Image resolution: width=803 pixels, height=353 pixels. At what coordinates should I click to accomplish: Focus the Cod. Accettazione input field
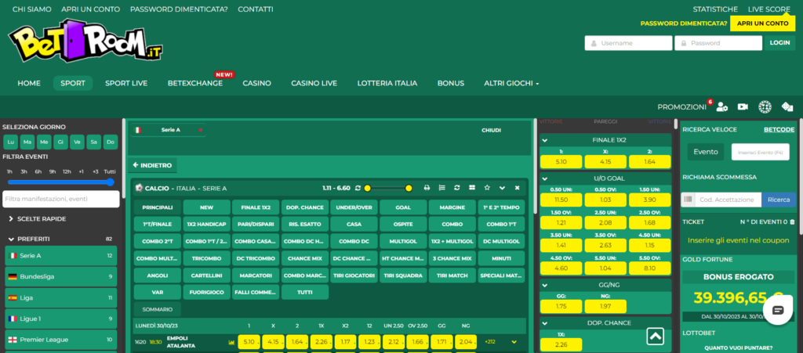pyautogui.click(x=728, y=200)
